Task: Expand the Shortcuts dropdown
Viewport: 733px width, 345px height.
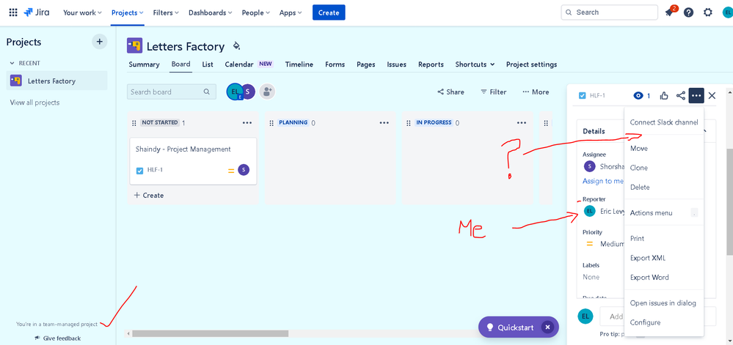Action: [x=475, y=64]
